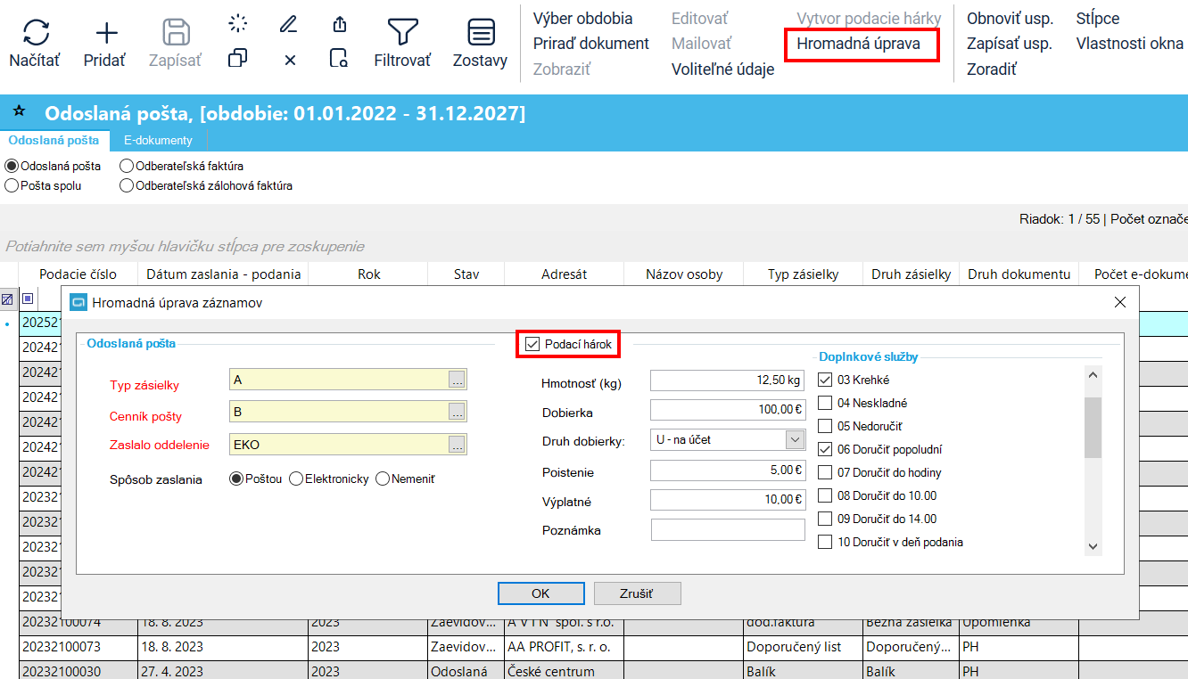1188x679 pixels.
Task: Click into the Poznámka text field
Action: [x=728, y=530]
